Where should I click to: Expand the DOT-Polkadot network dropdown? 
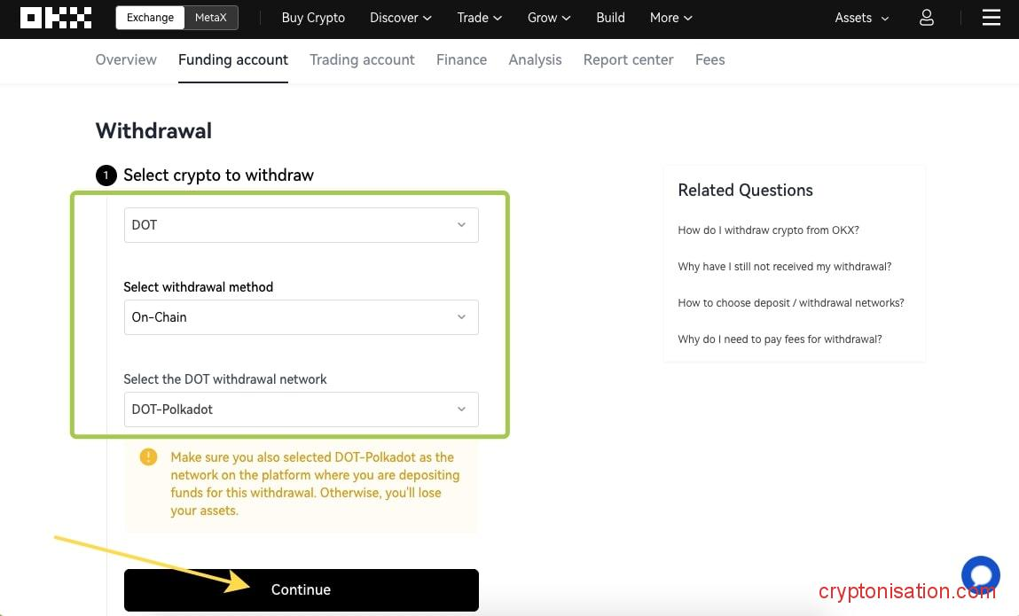[301, 409]
